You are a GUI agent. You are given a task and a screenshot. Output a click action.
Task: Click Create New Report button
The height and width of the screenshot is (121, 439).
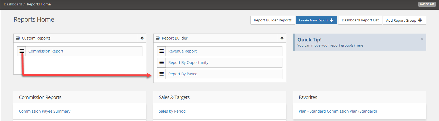point(316,20)
